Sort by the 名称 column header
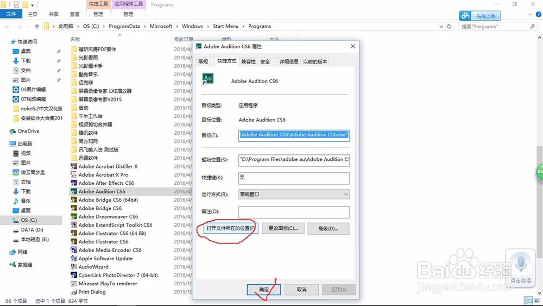The width and height of the screenshot is (543, 306). pos(75,39)
